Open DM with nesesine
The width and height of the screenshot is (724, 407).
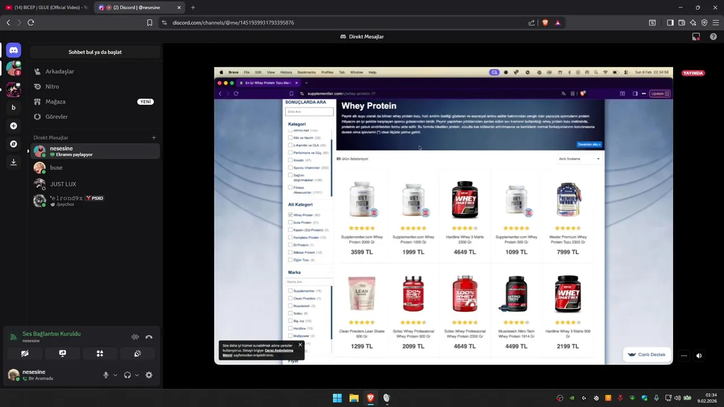(95, 151)
